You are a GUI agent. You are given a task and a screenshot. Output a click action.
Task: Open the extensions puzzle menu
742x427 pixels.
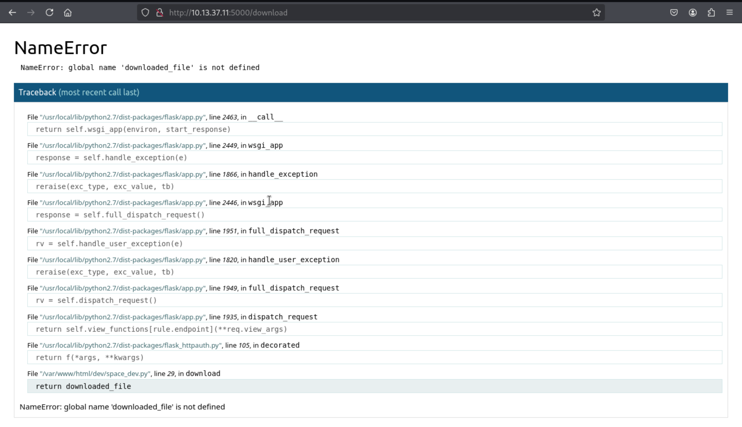711,13
